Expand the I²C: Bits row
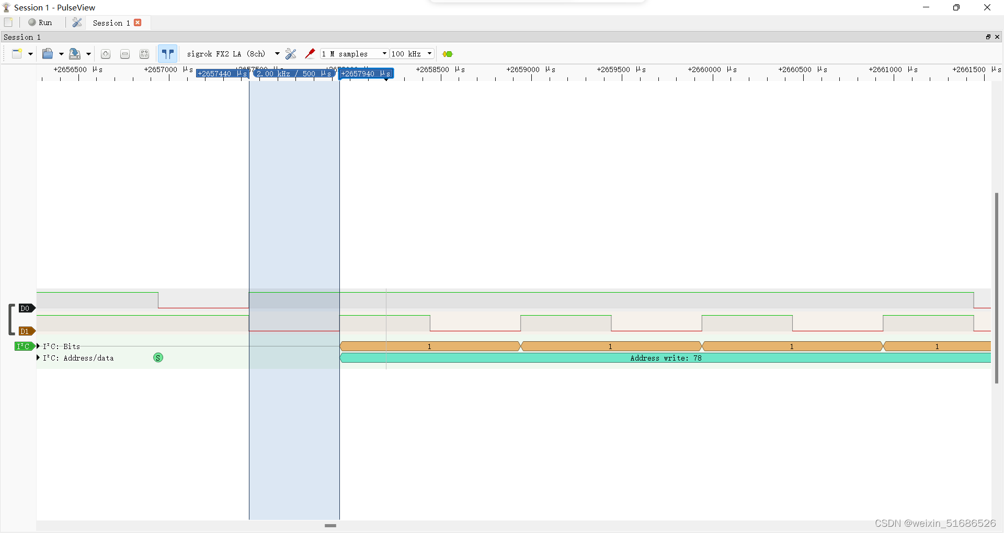This screenshot has width=1004, height=533. coord(38,346)
